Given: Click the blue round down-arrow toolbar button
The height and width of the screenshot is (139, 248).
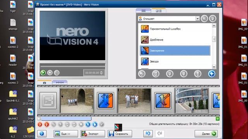Looking at the screenshot, I should tap(88, 124).
